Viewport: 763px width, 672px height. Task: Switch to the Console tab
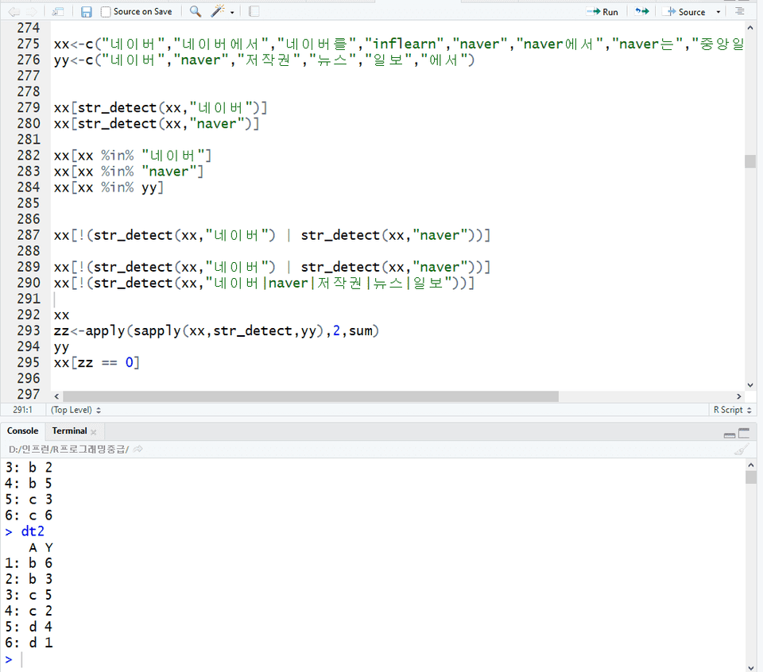click(x=22, y=431)
